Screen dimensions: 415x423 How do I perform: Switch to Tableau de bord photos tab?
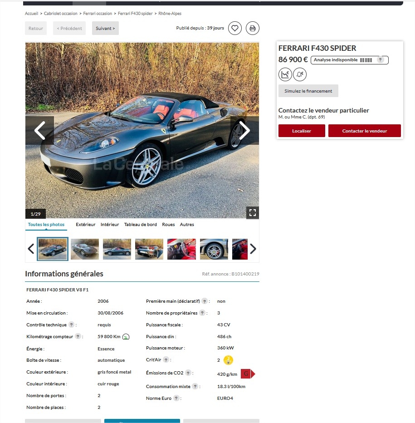[x=140, y=225]
